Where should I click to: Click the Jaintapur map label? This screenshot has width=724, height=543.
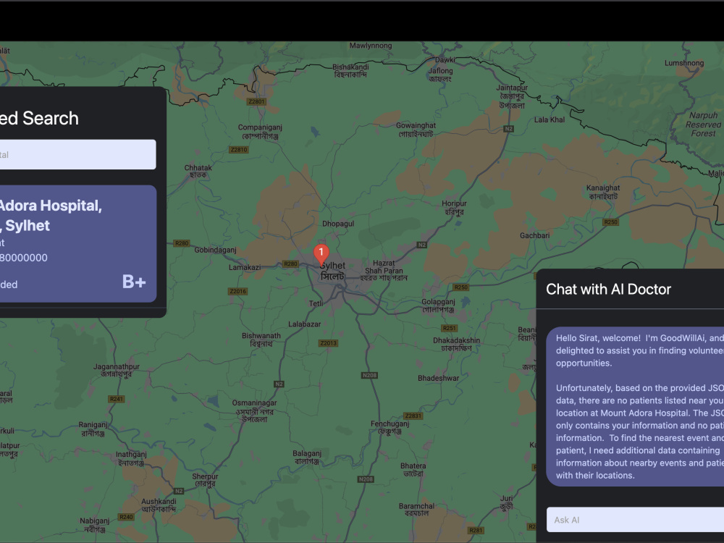pyautogui.click(x=512, y=96)
